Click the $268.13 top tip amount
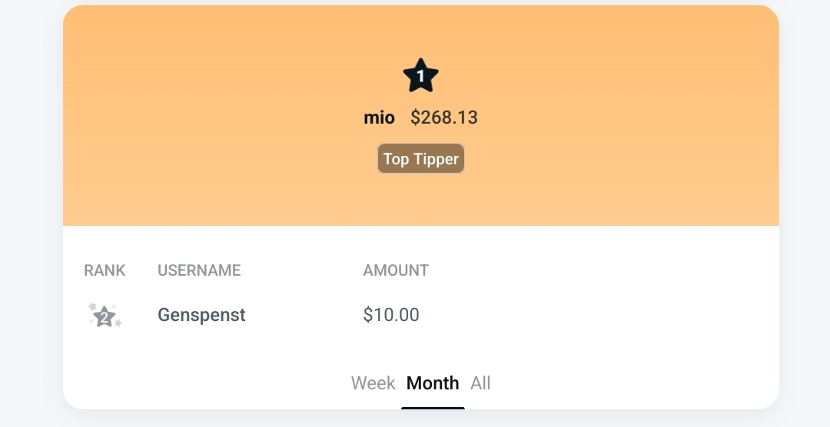This screenshot has width=830, height=427. pos(444,118)
